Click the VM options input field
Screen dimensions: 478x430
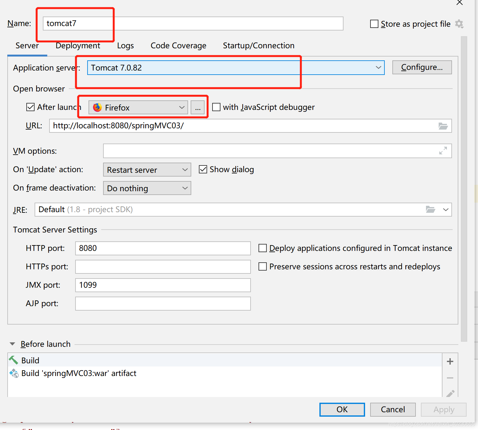[277, 151]
